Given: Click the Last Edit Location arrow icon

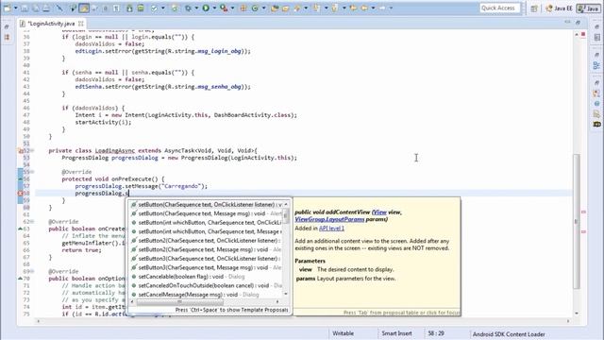Looking at the screenshot, I should 353,8.
